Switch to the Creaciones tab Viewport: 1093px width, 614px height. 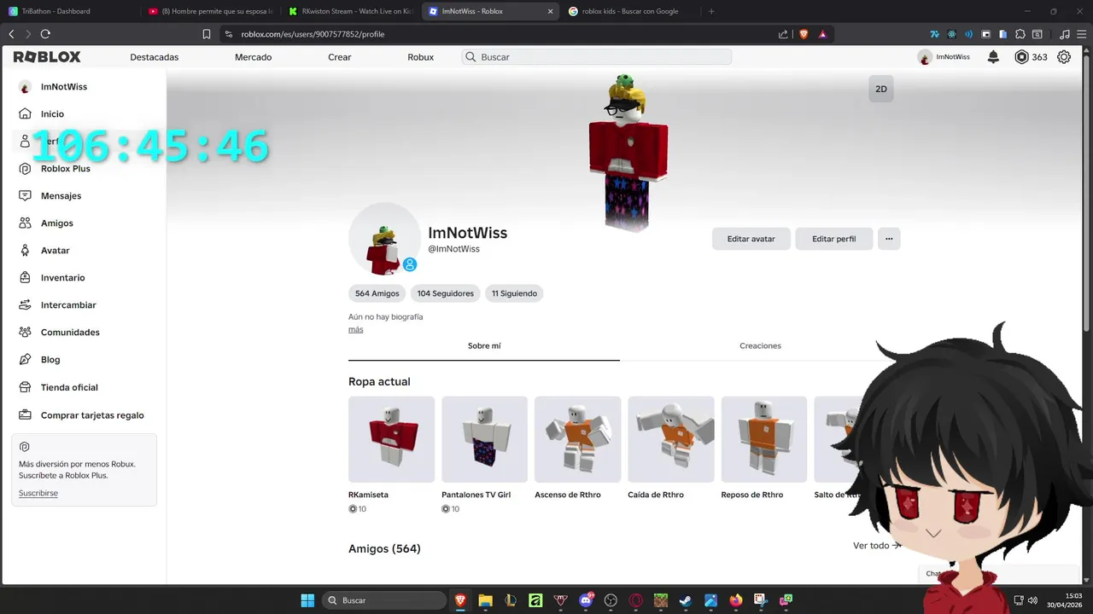pyautogui.click(x=760, y=345)
